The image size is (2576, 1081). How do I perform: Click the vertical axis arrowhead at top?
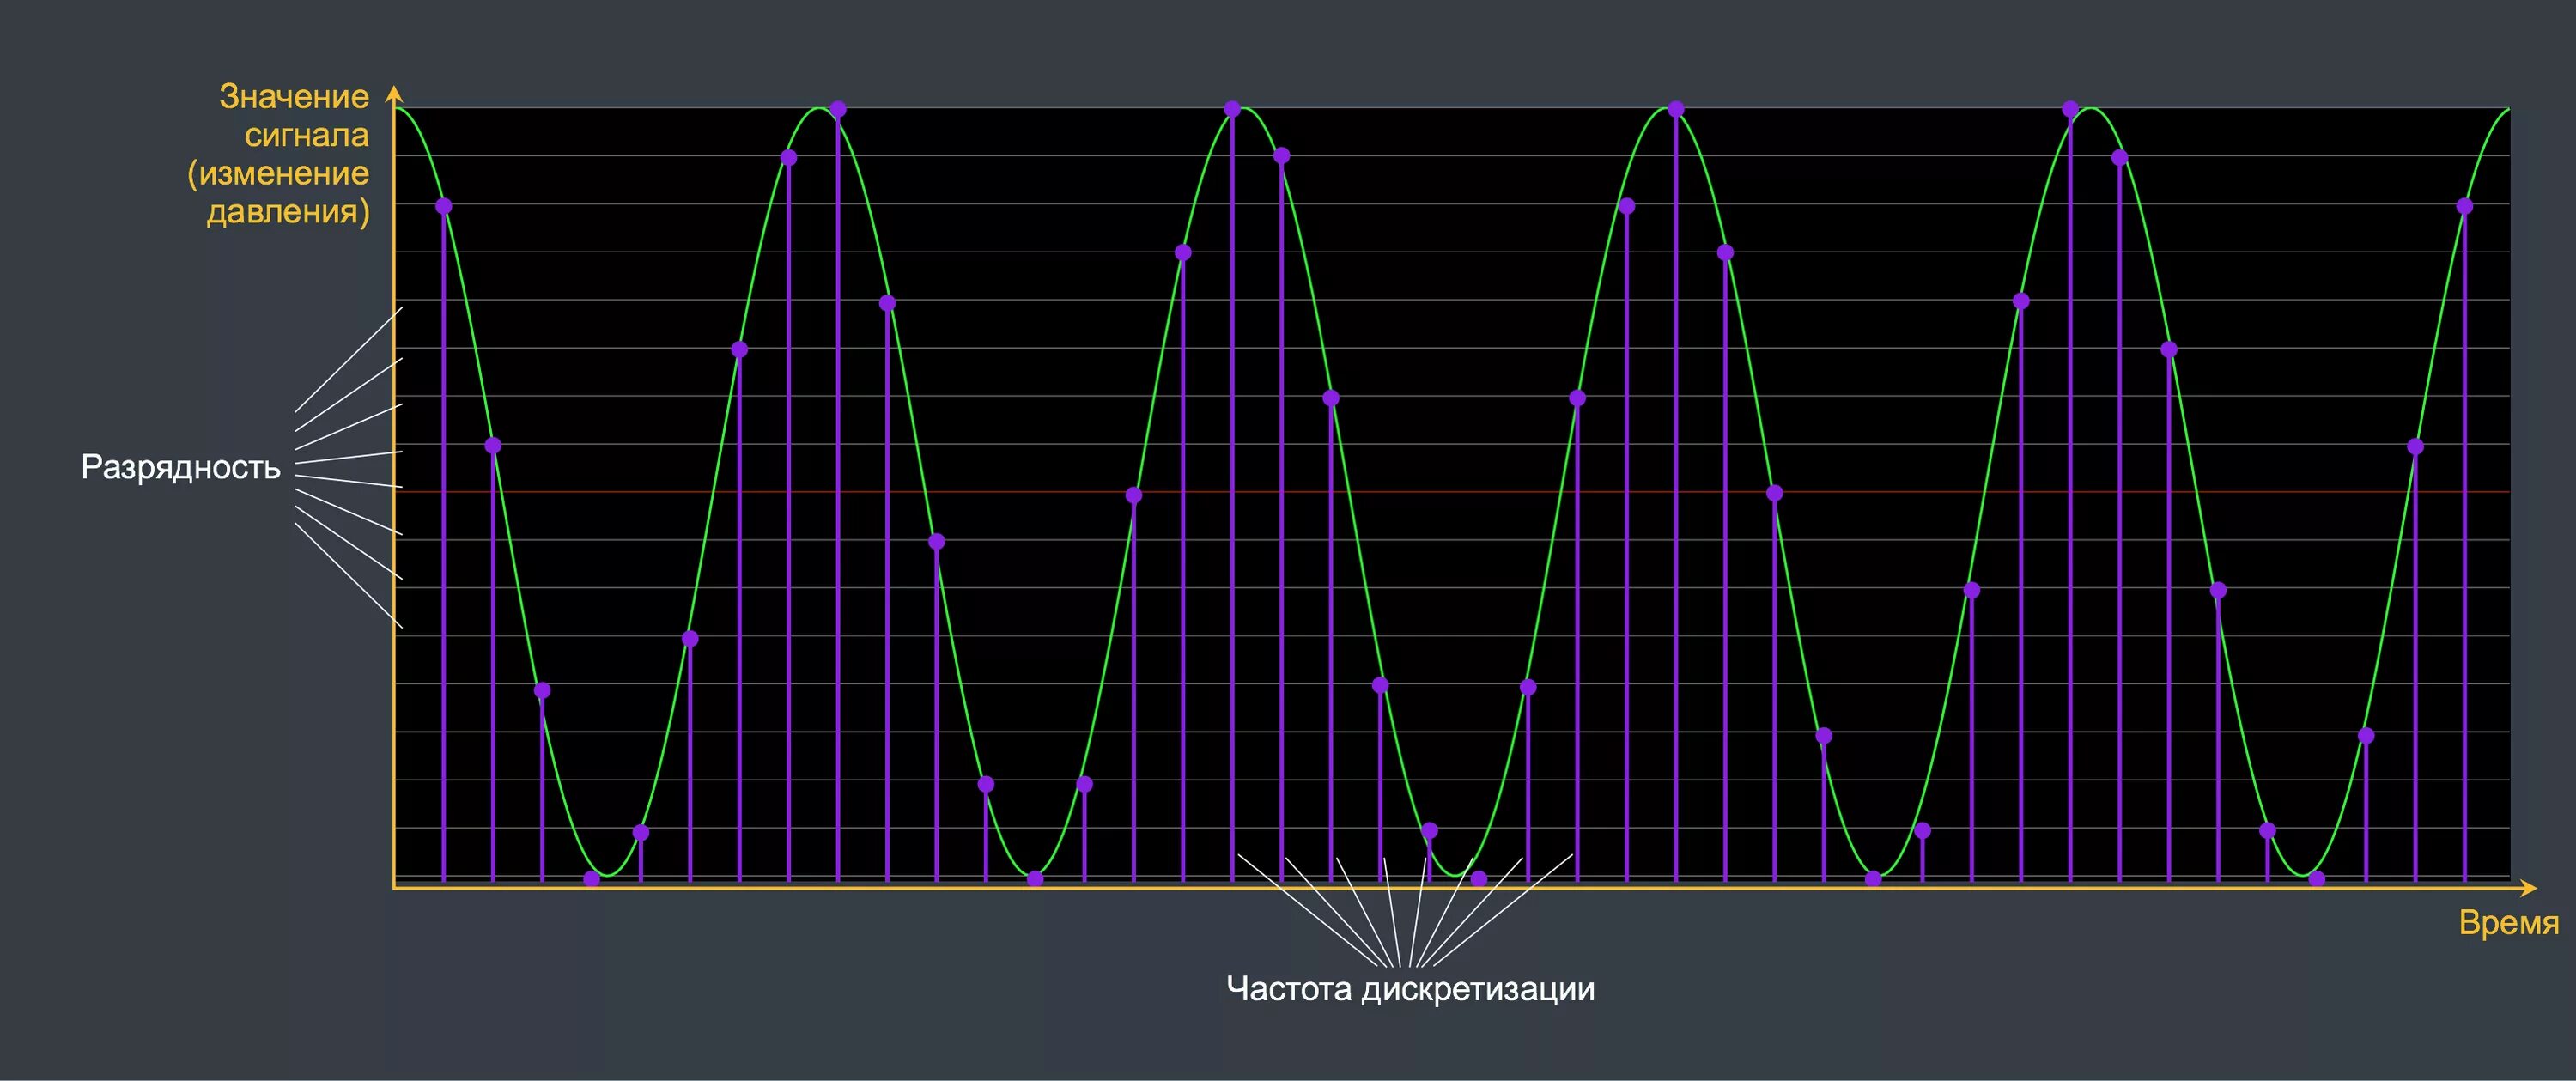(395, 94)
